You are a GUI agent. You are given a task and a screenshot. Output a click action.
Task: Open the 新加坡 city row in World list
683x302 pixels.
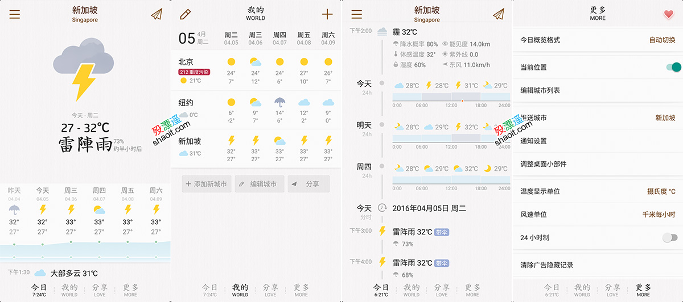tap(256, 148)
